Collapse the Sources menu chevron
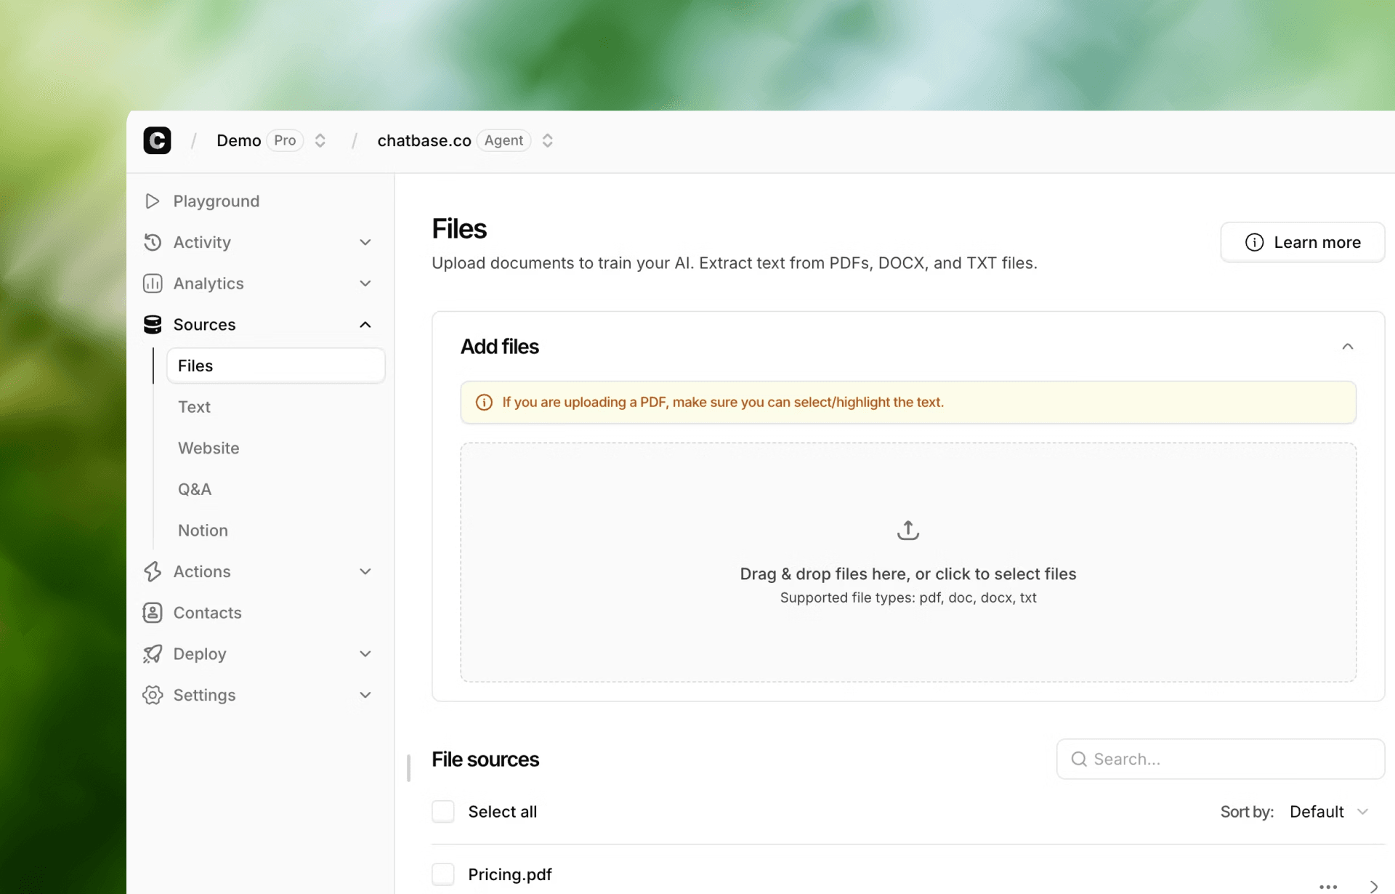 click(x=365, y=325)
